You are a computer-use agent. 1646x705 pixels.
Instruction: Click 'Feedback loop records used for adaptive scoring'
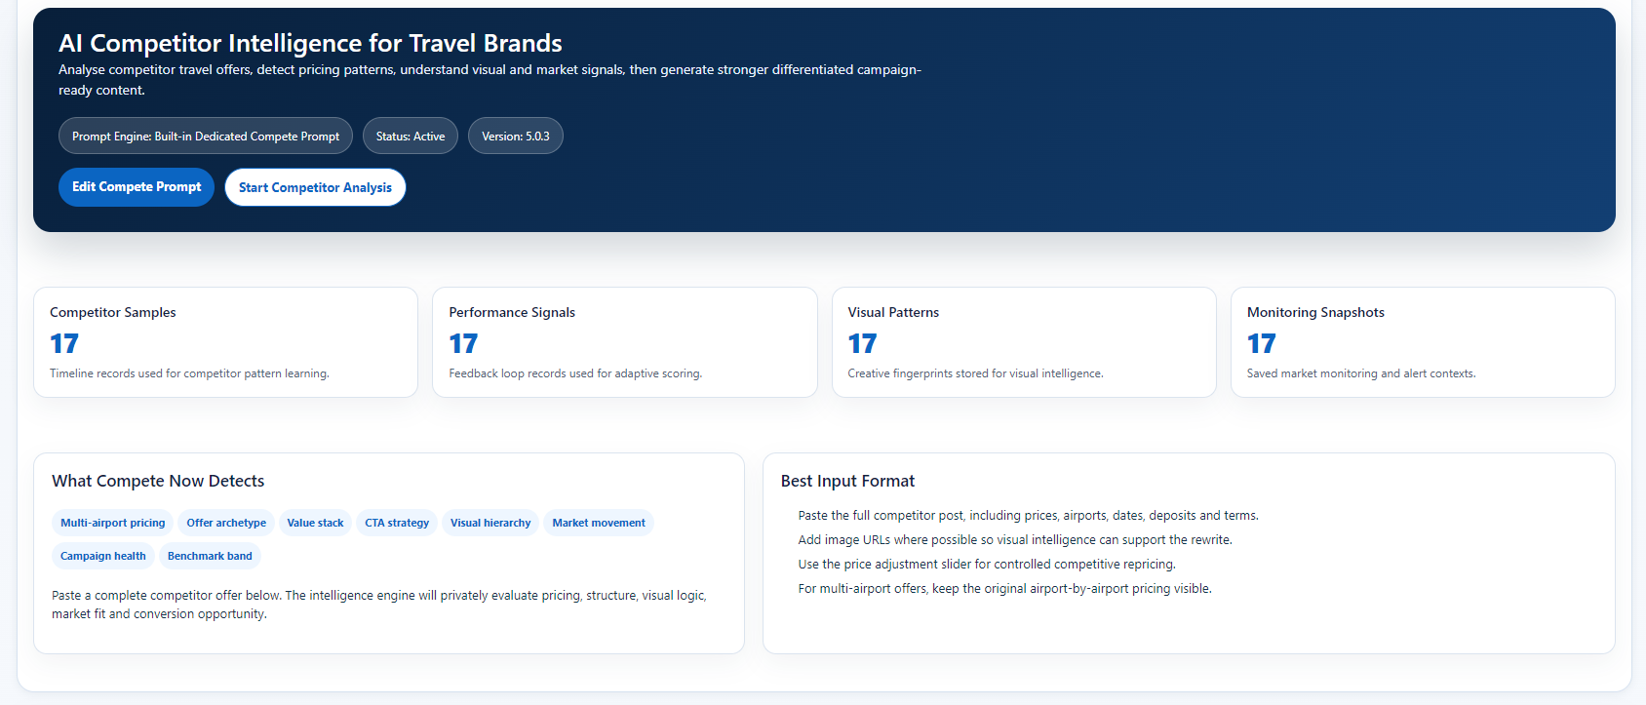pyautogui.click(x=575, y=373)
